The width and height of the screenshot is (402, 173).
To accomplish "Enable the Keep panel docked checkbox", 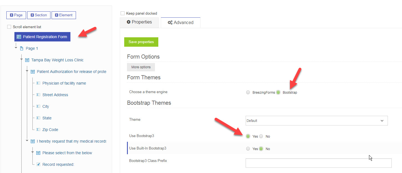I will point(122,13).
